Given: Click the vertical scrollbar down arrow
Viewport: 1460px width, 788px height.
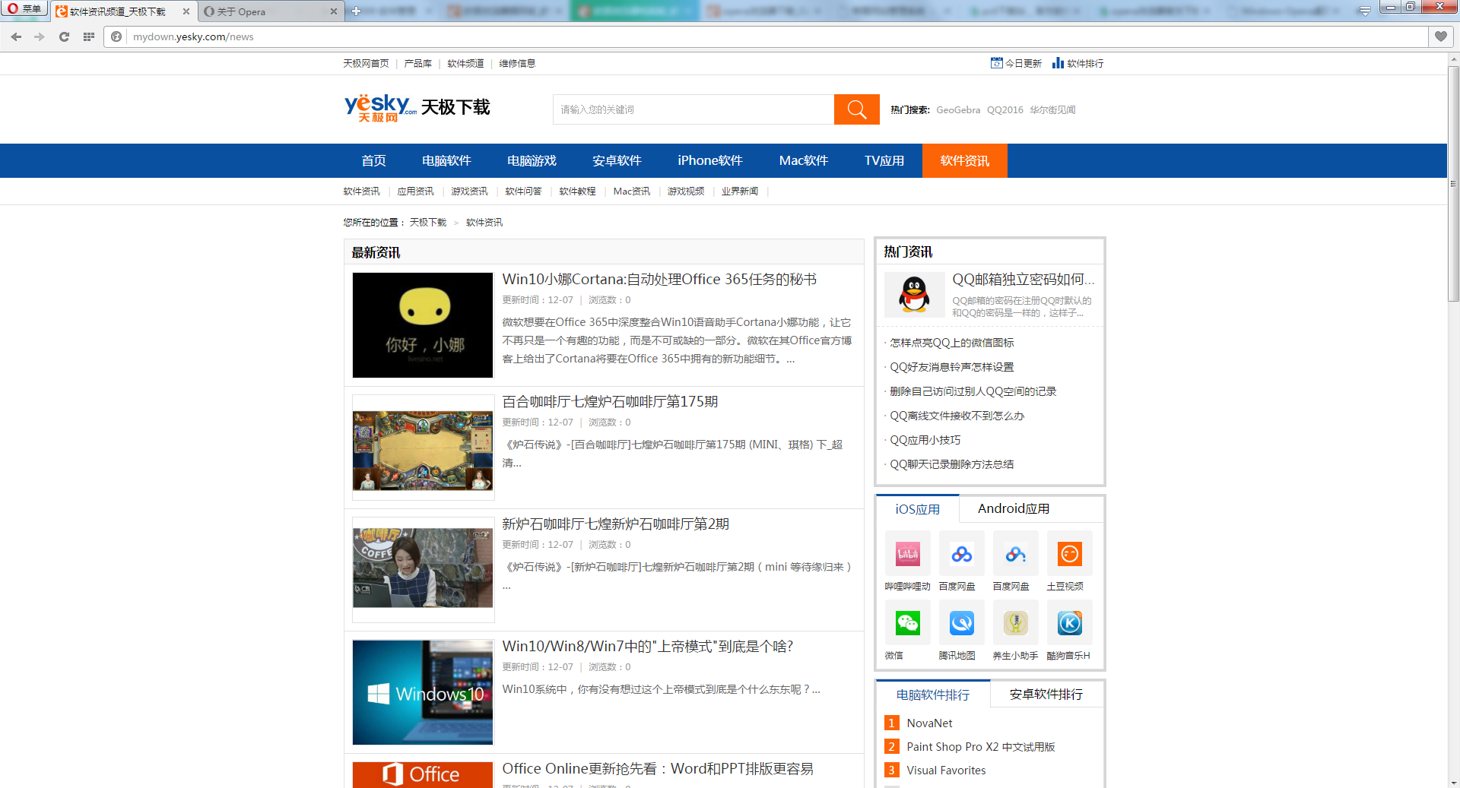Looking at the screenshot, I should (x=1453, y=782).
